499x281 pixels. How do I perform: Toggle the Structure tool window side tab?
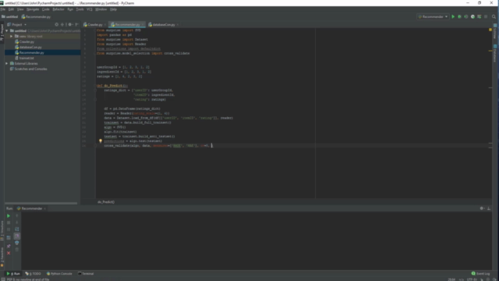(2, 230)
